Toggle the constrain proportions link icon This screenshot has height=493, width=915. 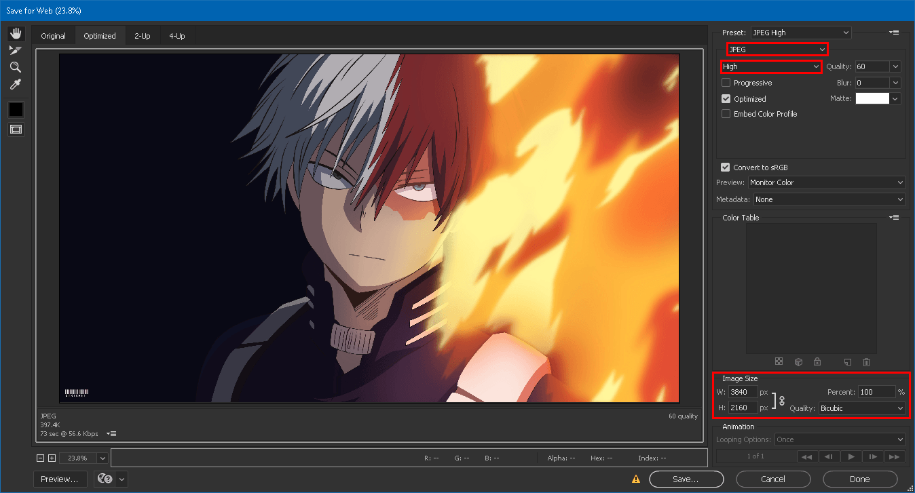(782, 400)
